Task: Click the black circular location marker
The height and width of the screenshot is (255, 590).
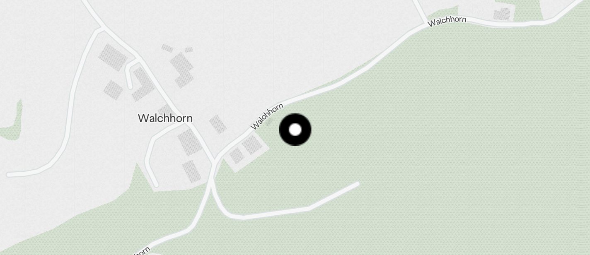Action: click(x=295, y=130)
